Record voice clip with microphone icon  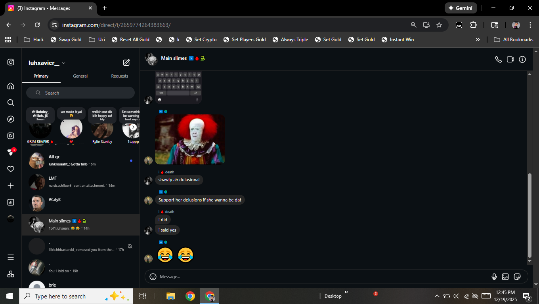click(x=494, y=277)
